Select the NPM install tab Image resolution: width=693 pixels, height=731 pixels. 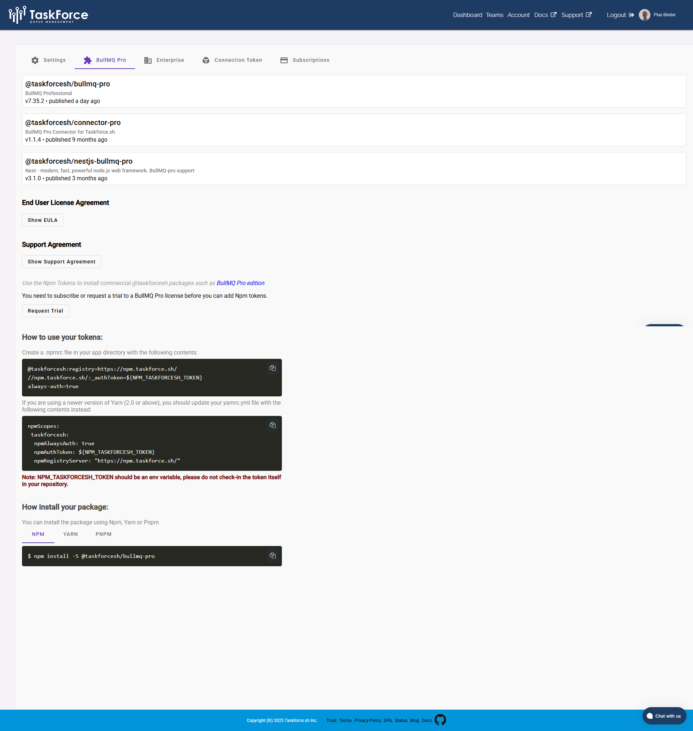(x=38, y=534)
